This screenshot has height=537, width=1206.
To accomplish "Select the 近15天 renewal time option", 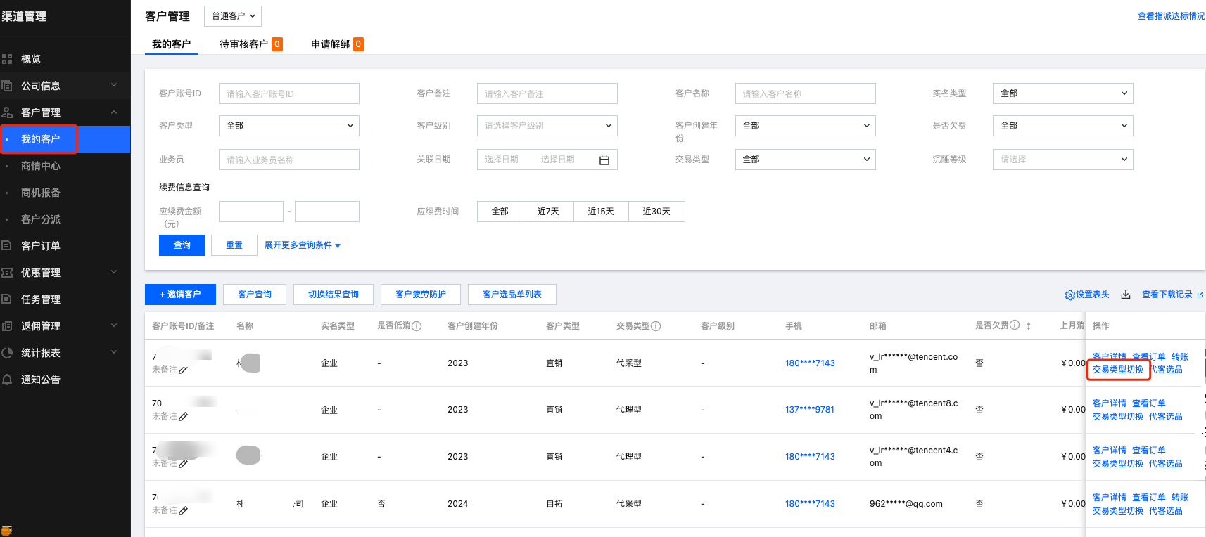I will 601,212.
